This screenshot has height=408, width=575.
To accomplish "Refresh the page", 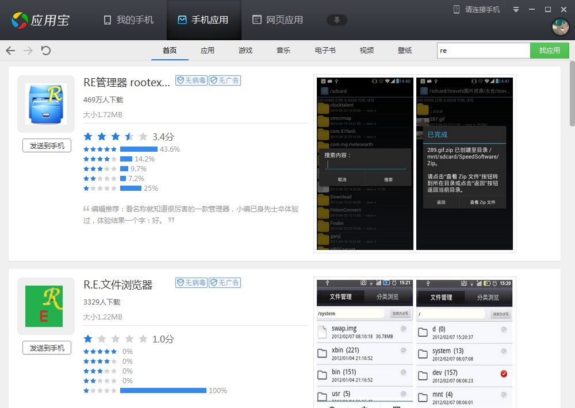I will click(46, 50).
